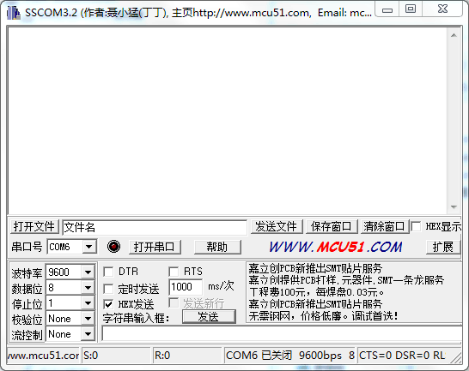Click the window resize grip in status bar

456,357
